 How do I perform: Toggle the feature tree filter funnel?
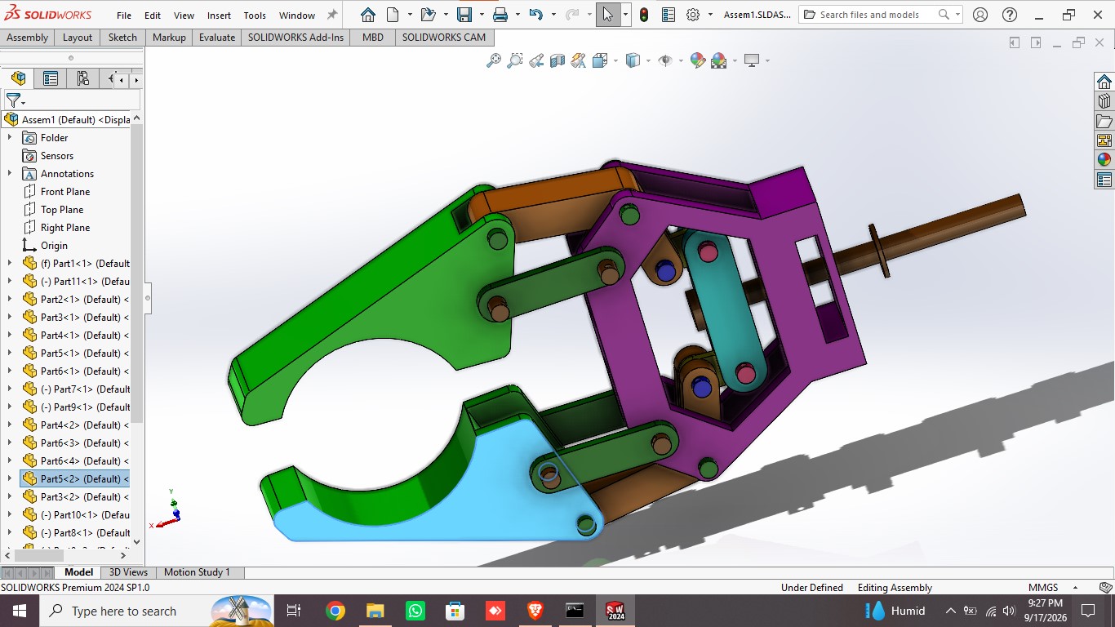click(x=13, y=100)
